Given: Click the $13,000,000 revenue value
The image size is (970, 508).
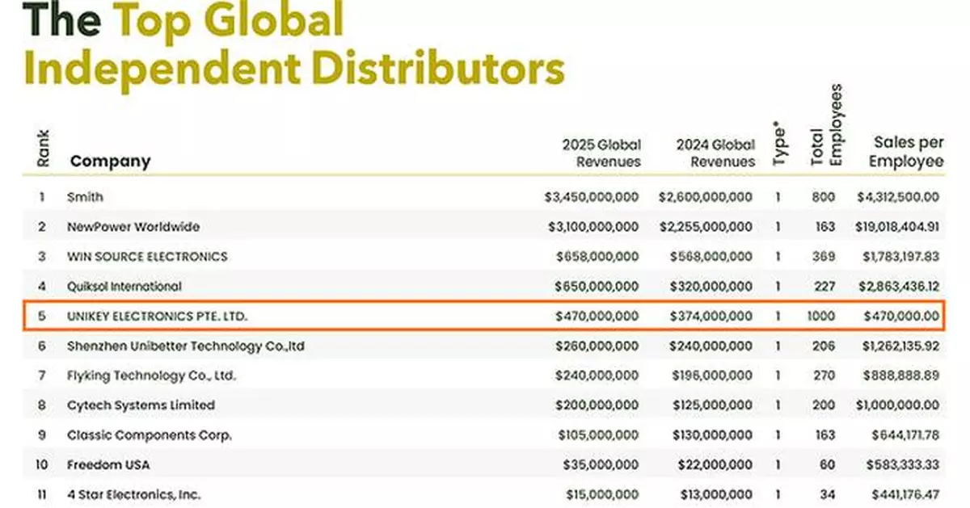Looking at the screenshot, I should [715, 494].
